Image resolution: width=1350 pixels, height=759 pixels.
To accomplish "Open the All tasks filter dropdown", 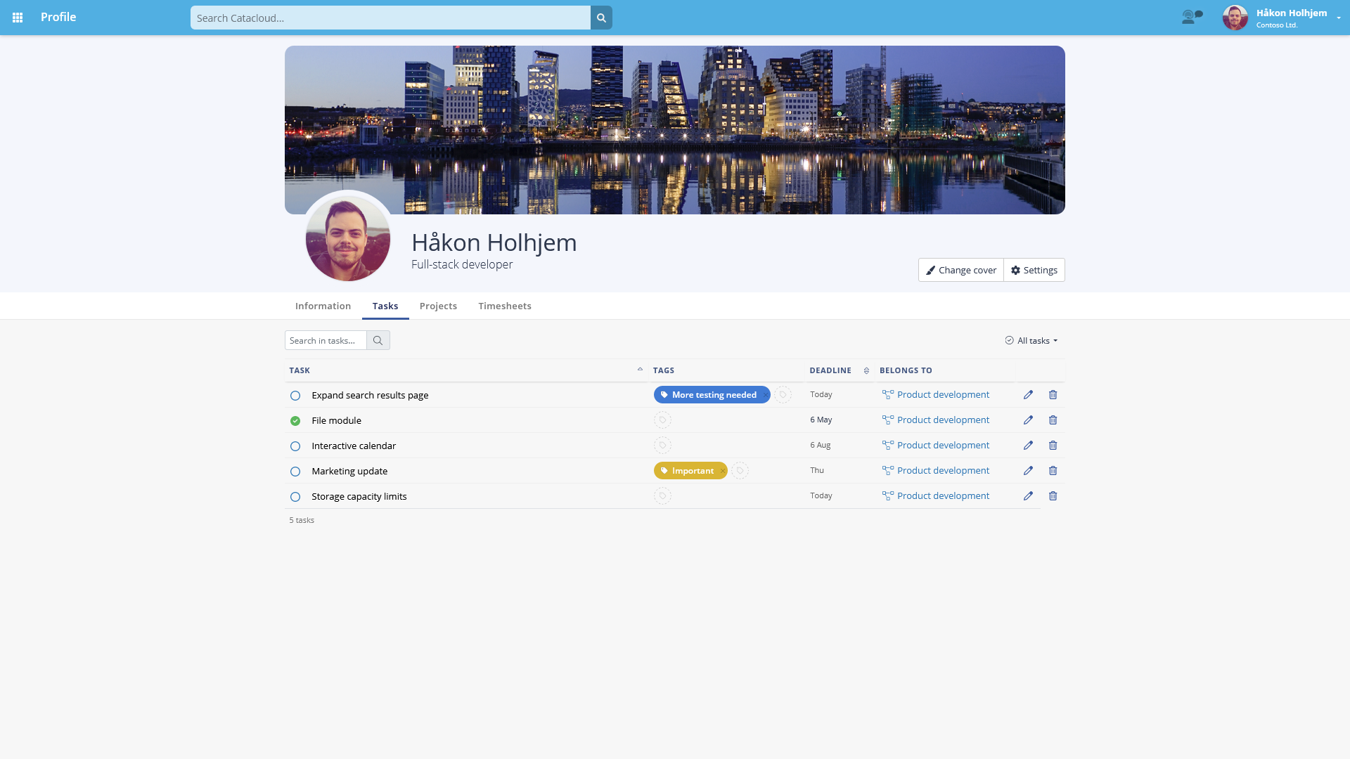I will pyautogui.click(x=1031, y=341).
